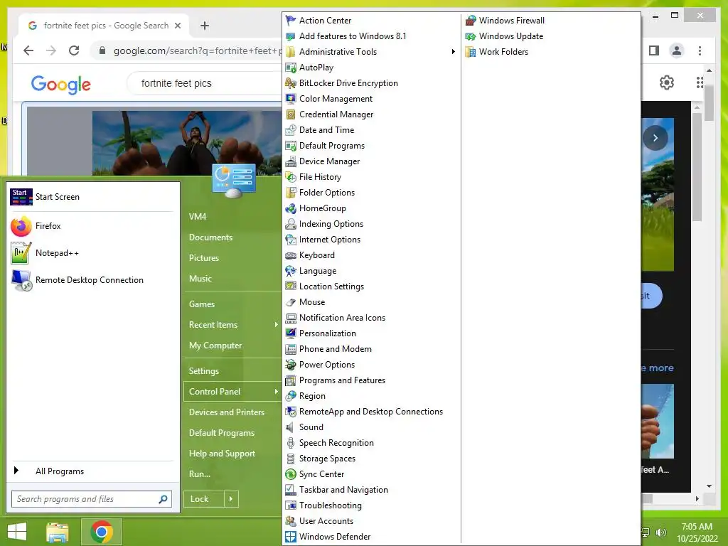Screen dimensions: 728x546
Task: Open Chrome three-dot menu
Action: click(x=700, y=50)
